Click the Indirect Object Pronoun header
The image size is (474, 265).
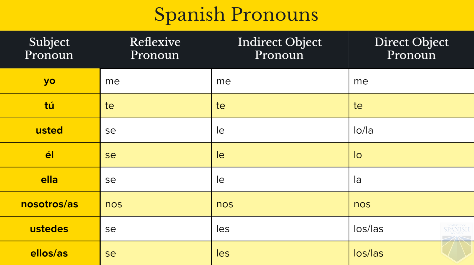[x=279, y=49]
